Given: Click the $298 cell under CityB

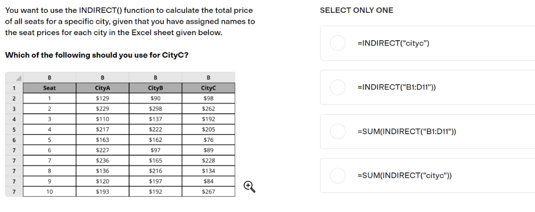Looking at the screenshot, I should click(x=155, y=109).
